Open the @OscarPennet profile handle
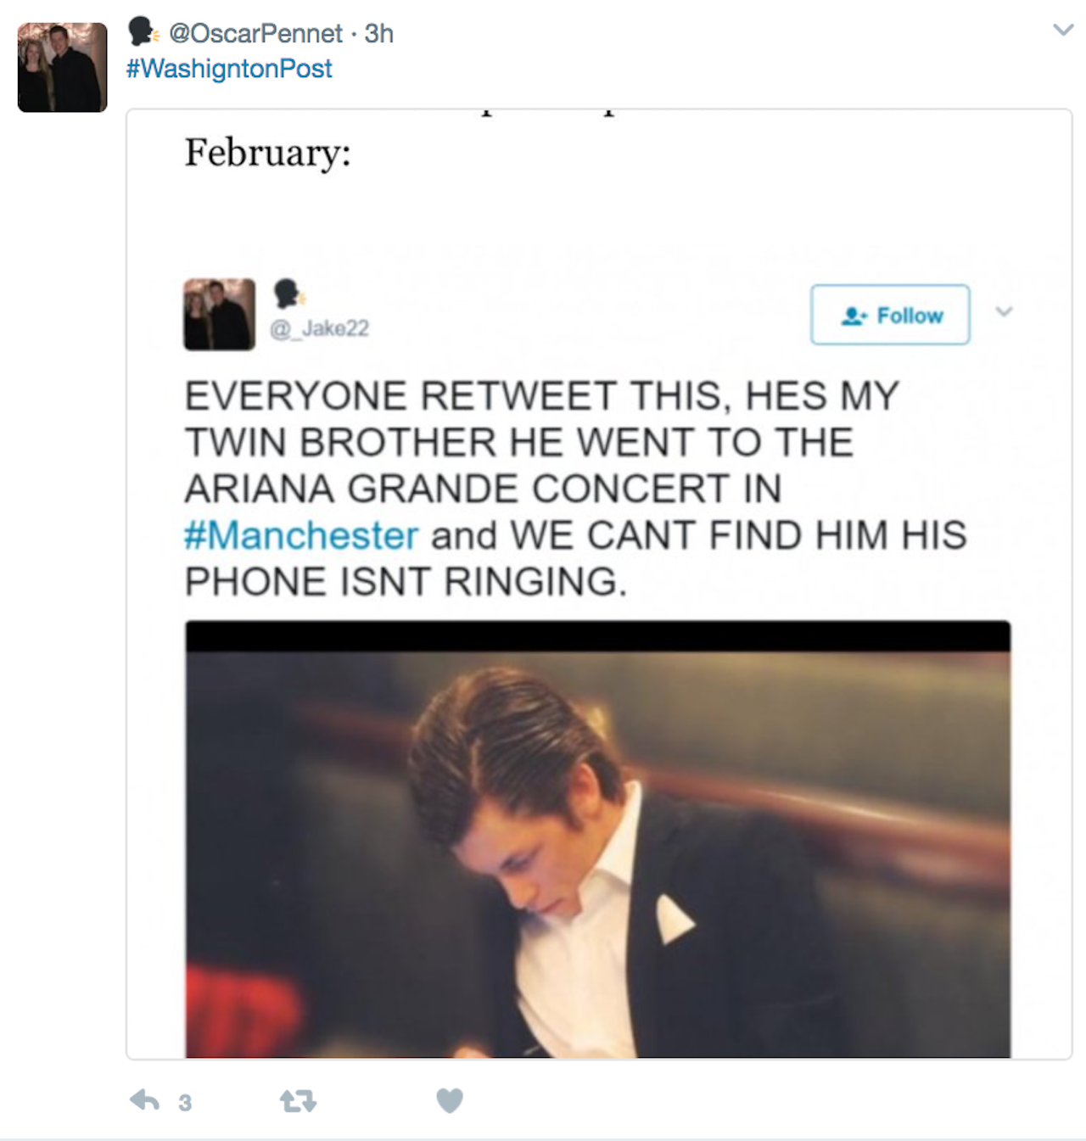The height and width of the screenshot is (1141, 1086). (255, 33)
